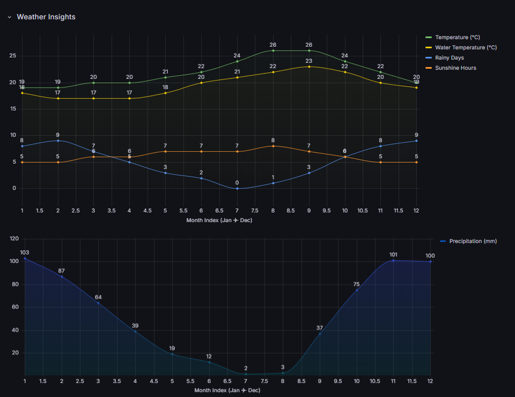Click Rainy Days blue legend color swatch
Viewport: 515px width, 397px height.
428,58
